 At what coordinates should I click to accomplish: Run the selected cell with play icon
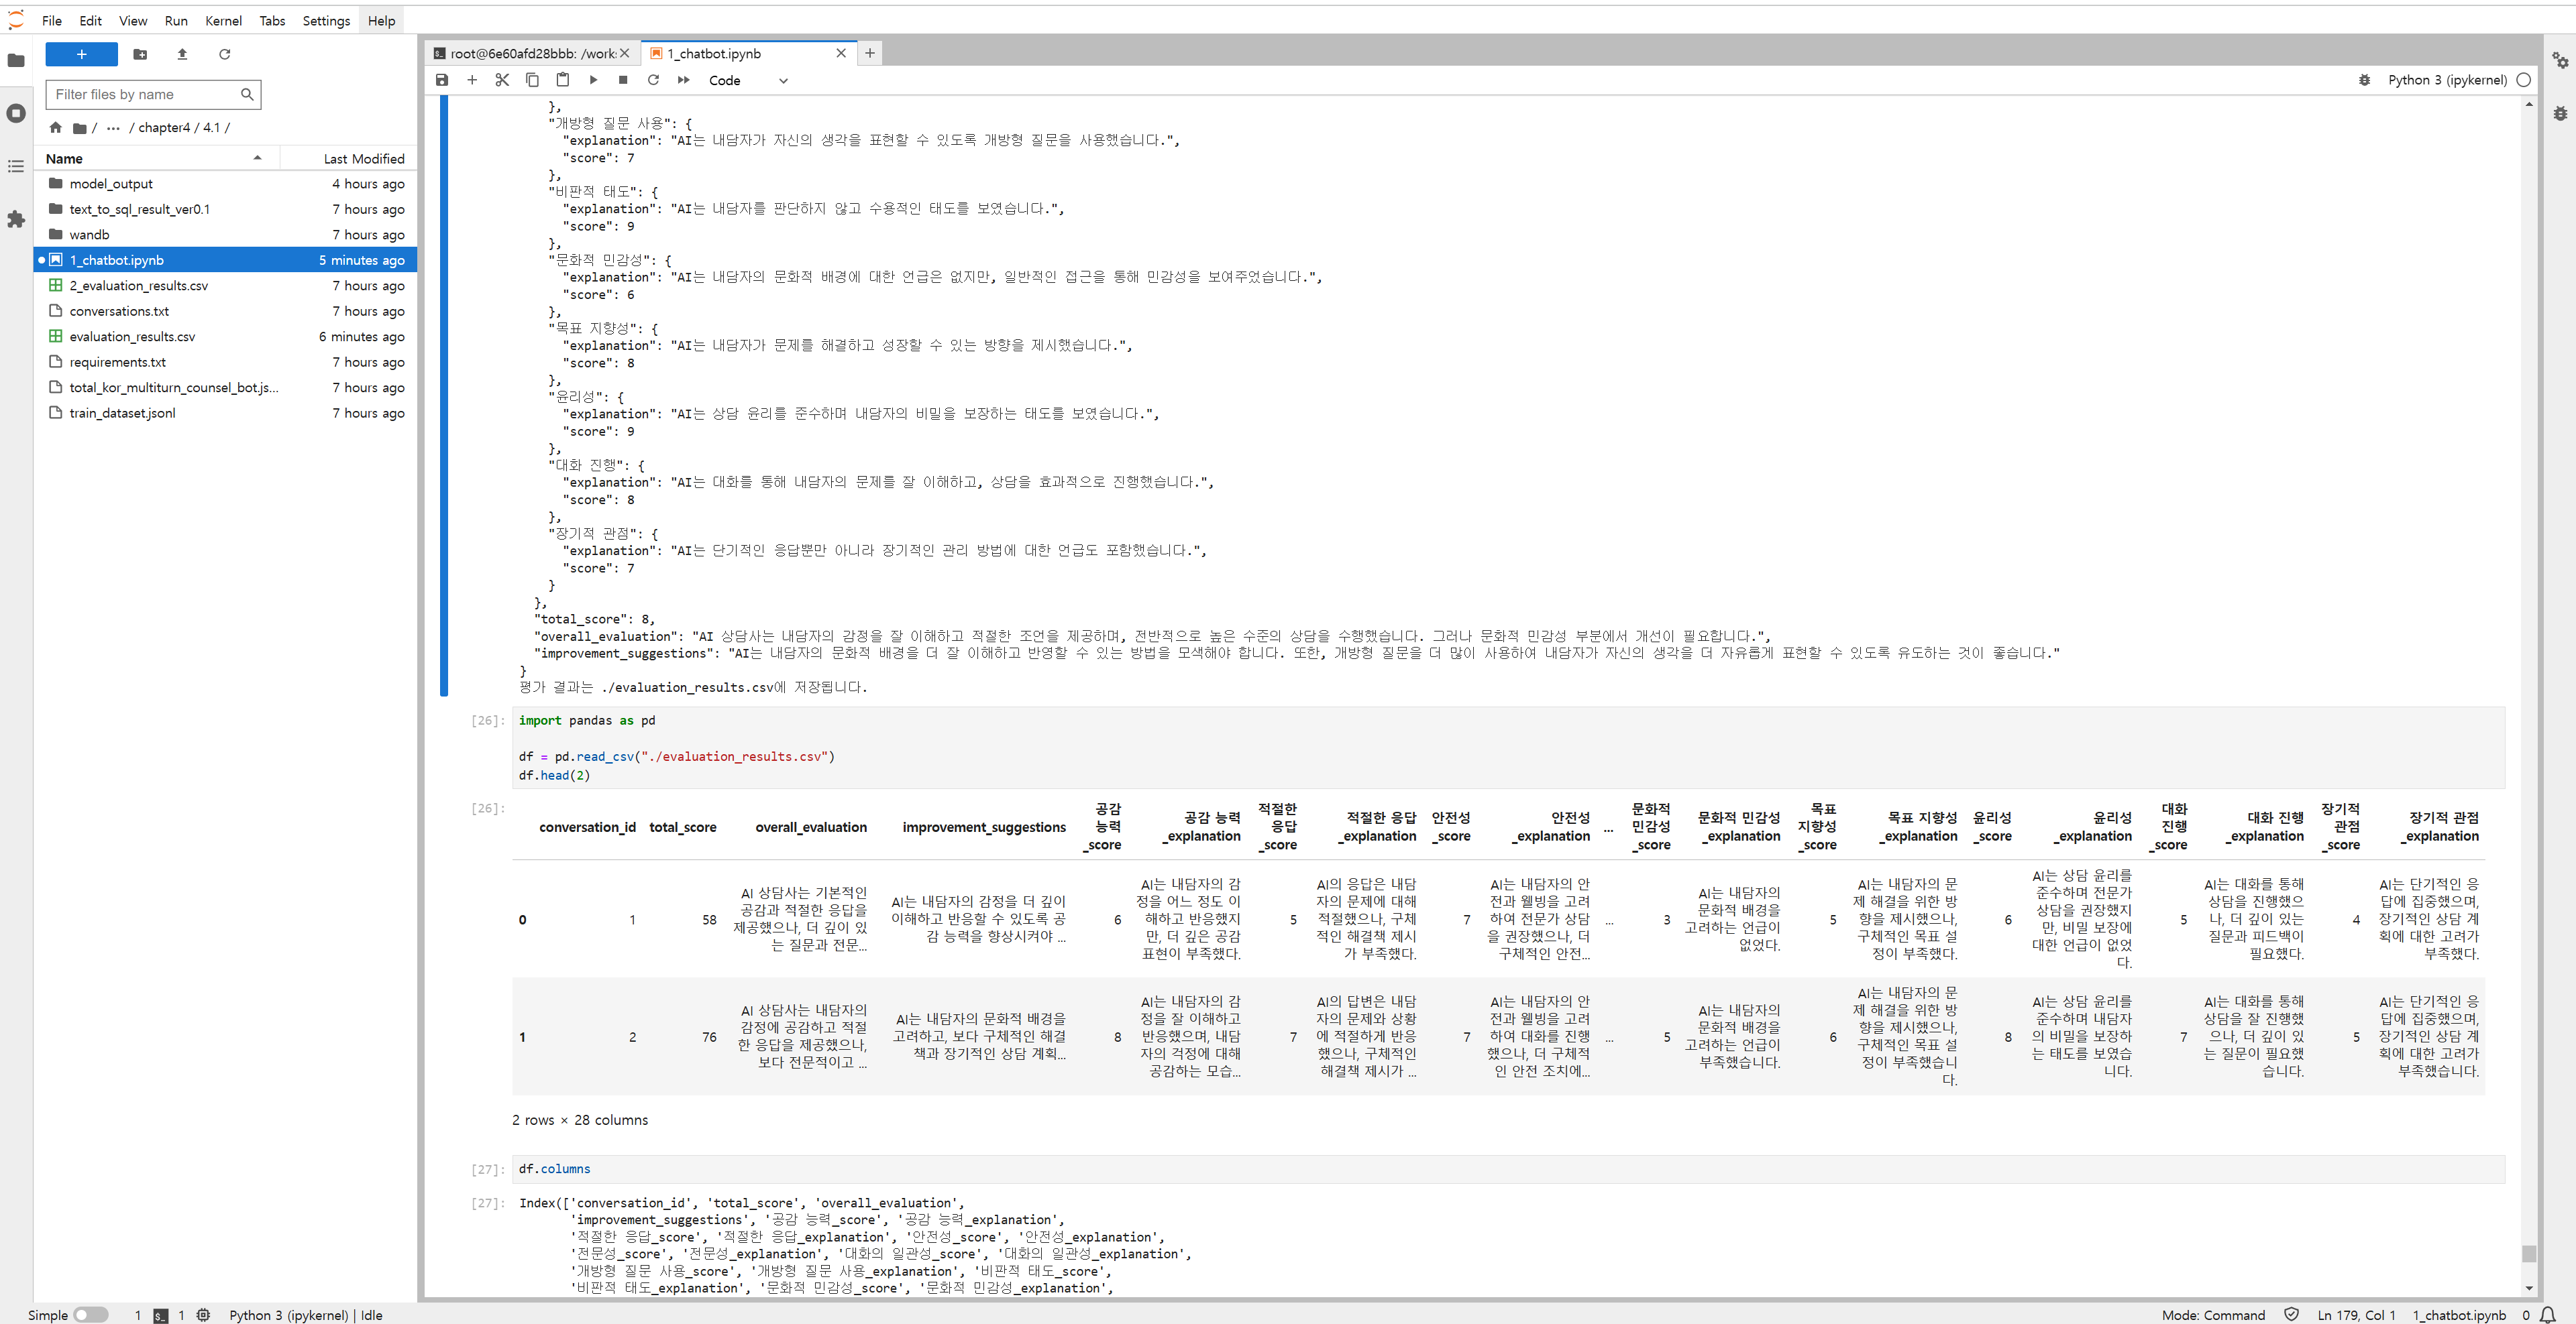(593, 80)
